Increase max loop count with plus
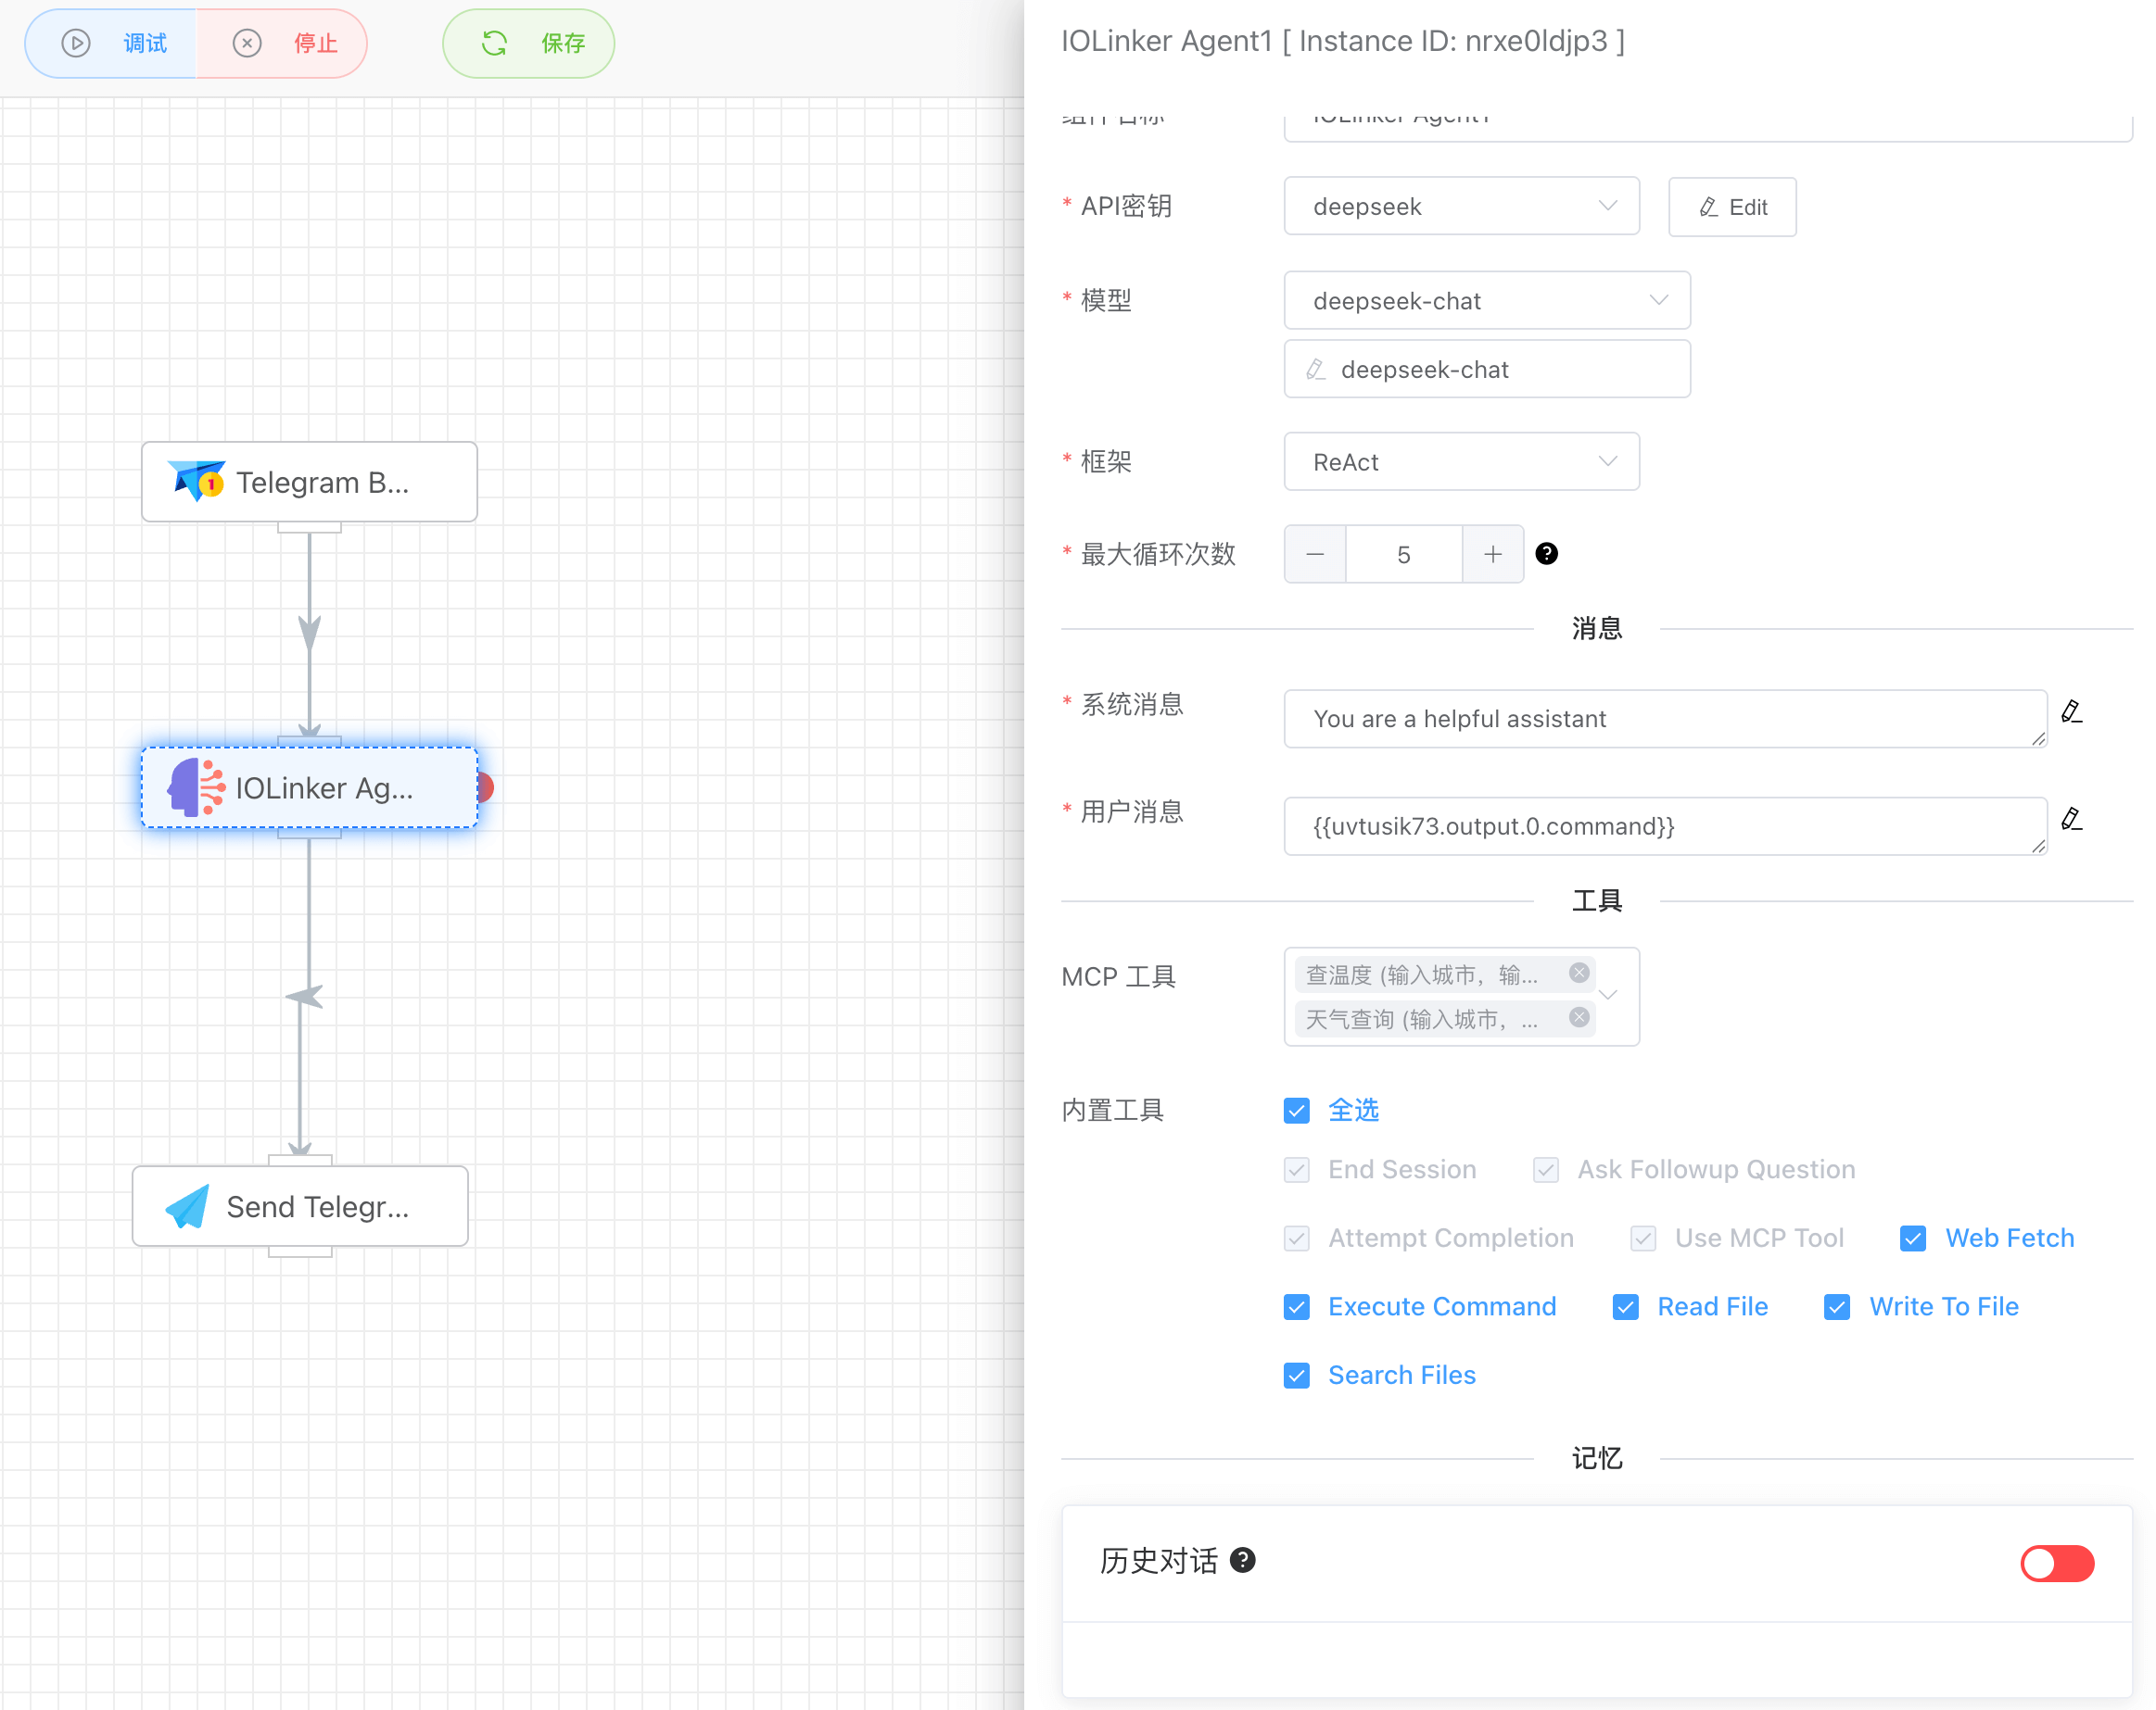Viewport: 2156px width, 1710px height. (1492, 555)
